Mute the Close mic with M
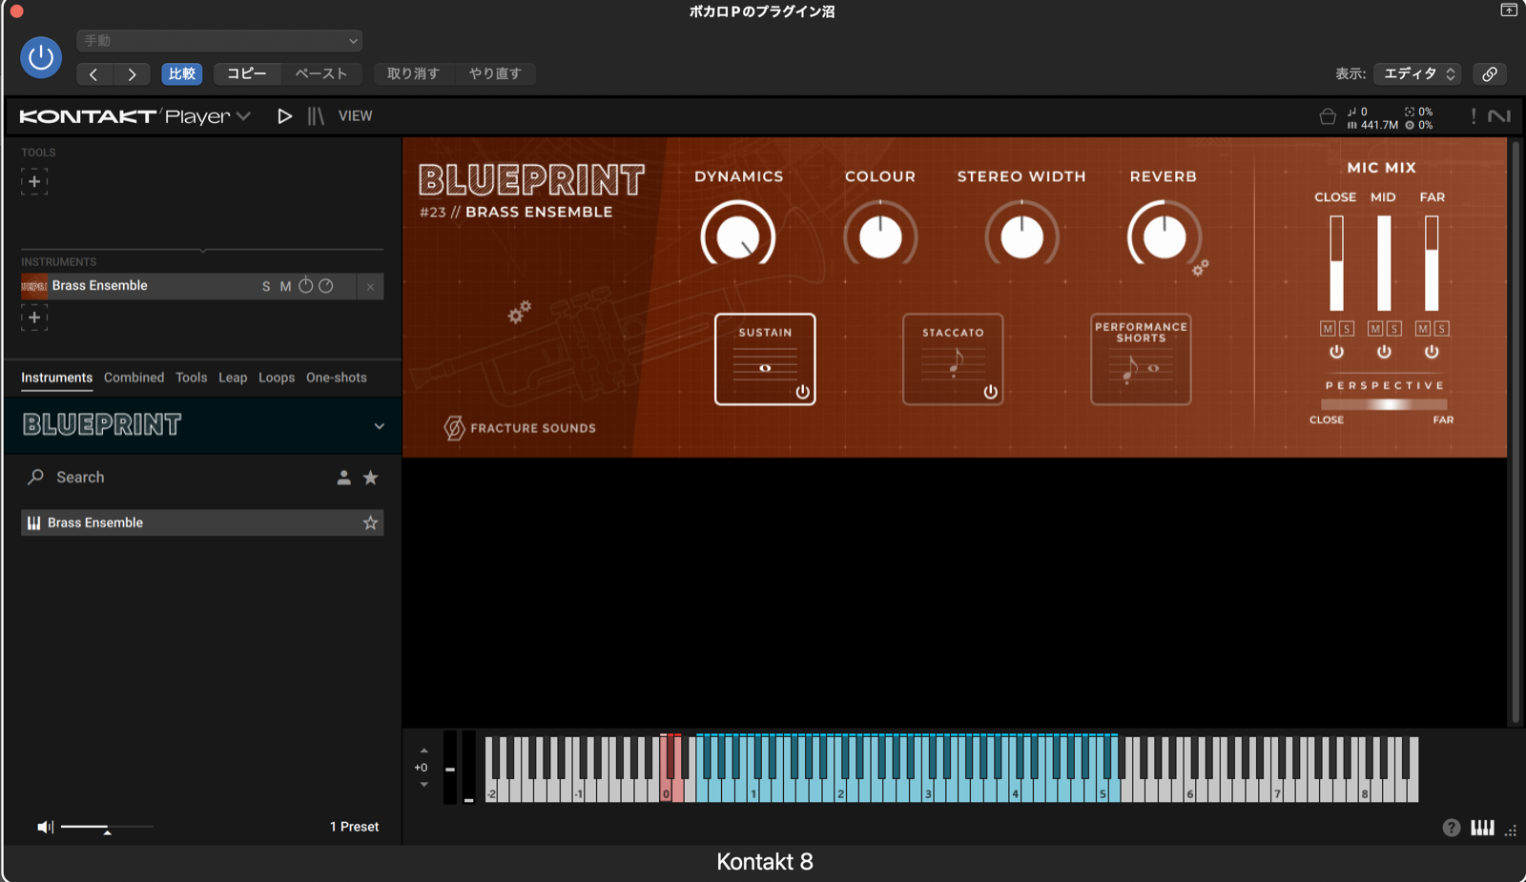 click(x=1328, y=329)
